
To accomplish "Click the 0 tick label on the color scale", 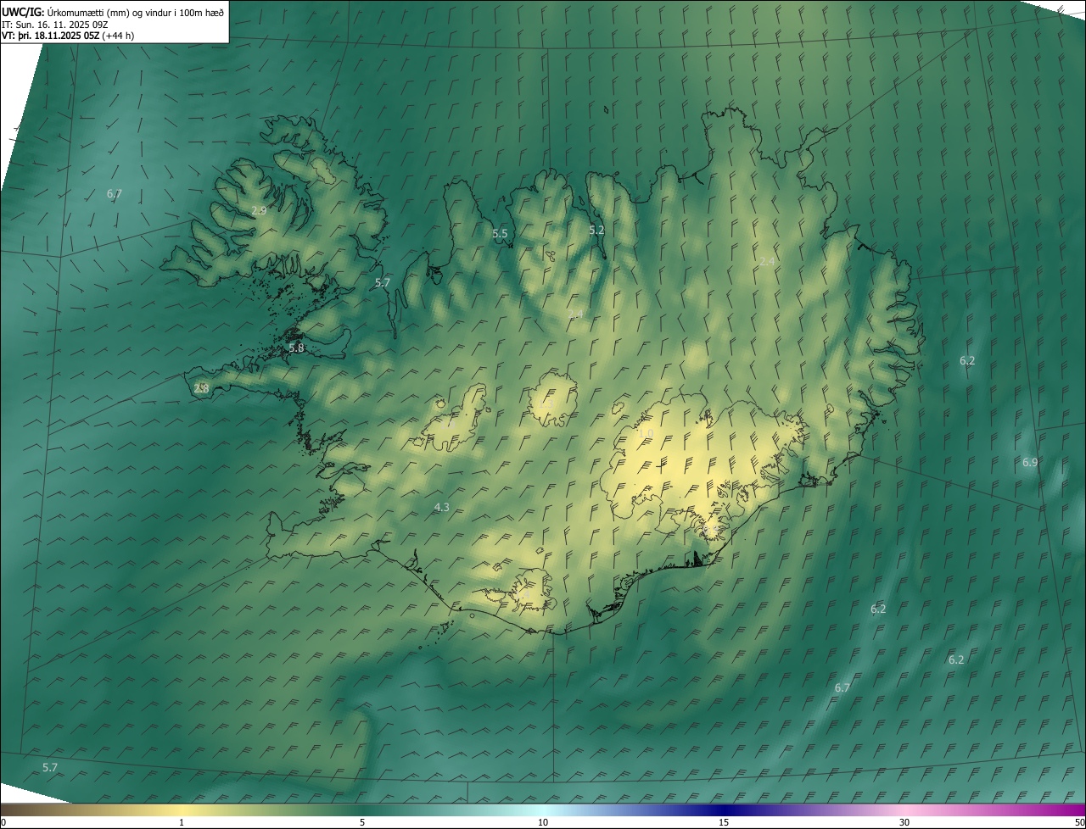I will pos(3,822).
